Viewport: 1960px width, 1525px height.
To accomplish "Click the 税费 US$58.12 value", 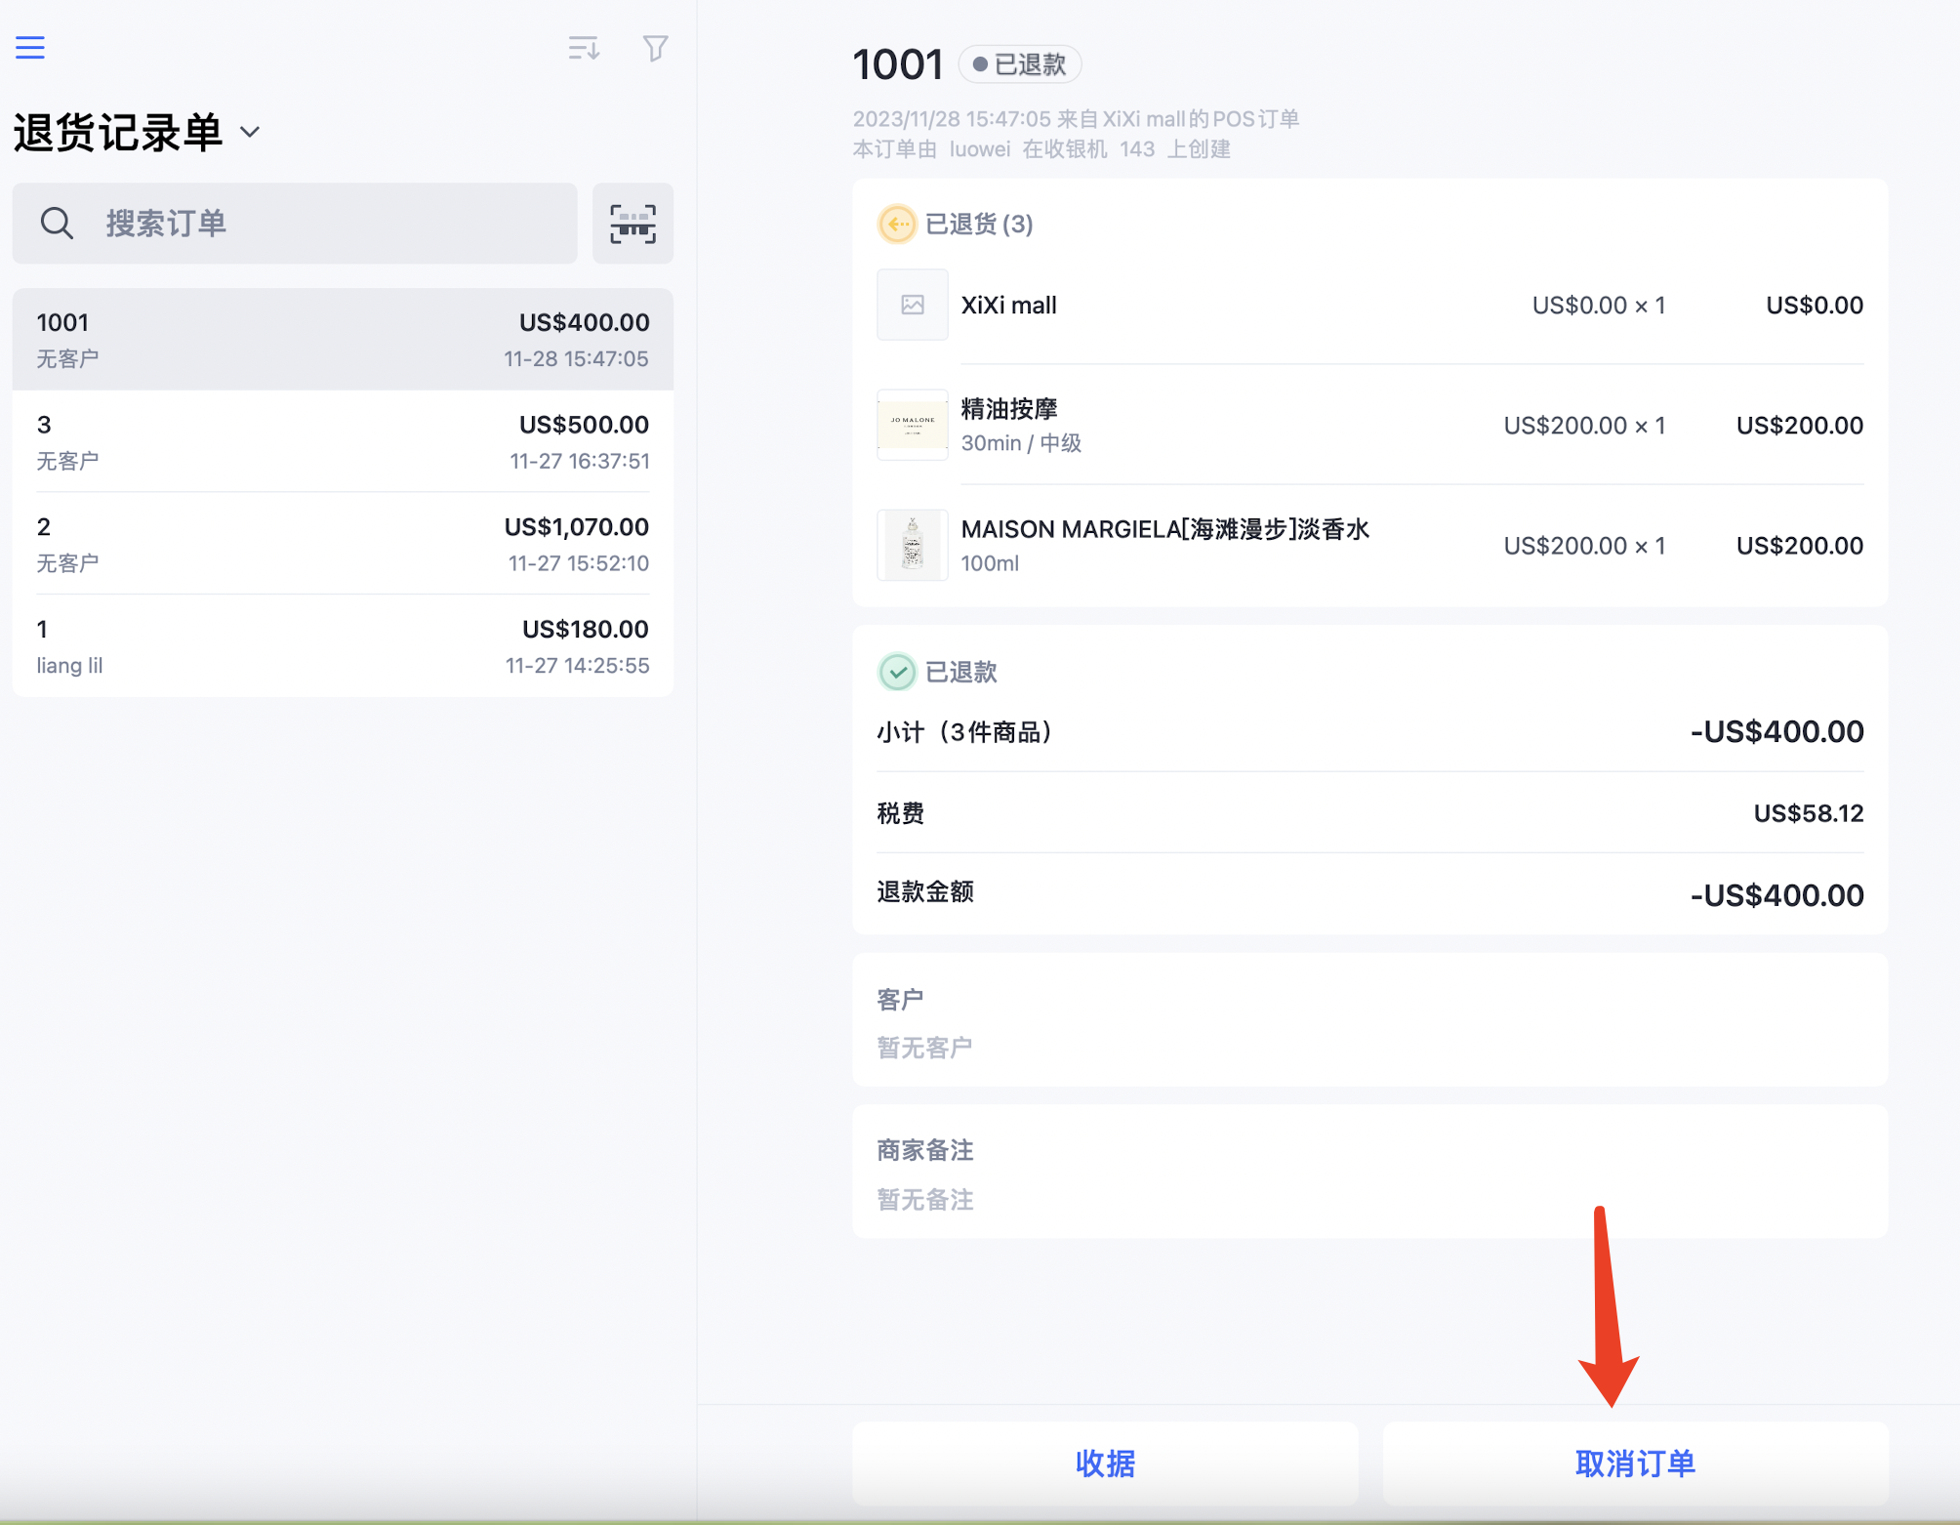I will click(x=1809, y=813).
